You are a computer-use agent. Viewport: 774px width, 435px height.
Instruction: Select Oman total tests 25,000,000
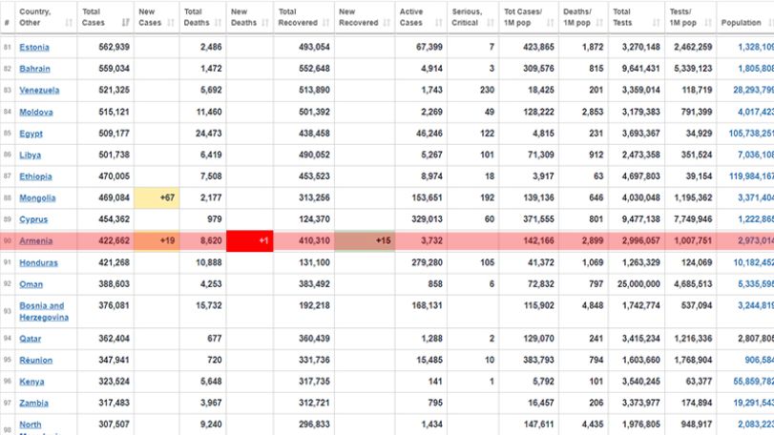638,284
